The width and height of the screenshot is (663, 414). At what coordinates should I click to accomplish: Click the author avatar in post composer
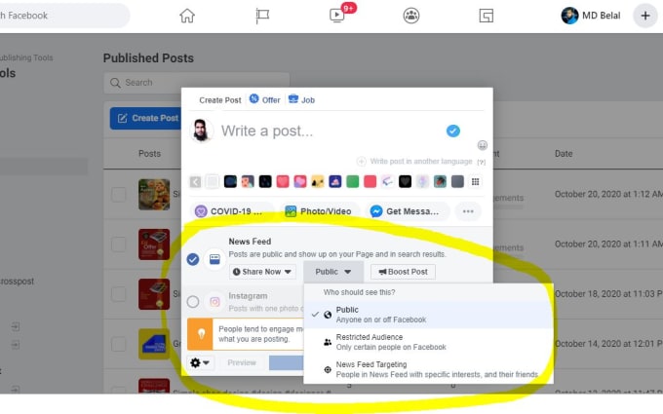(x=202, y=131)
